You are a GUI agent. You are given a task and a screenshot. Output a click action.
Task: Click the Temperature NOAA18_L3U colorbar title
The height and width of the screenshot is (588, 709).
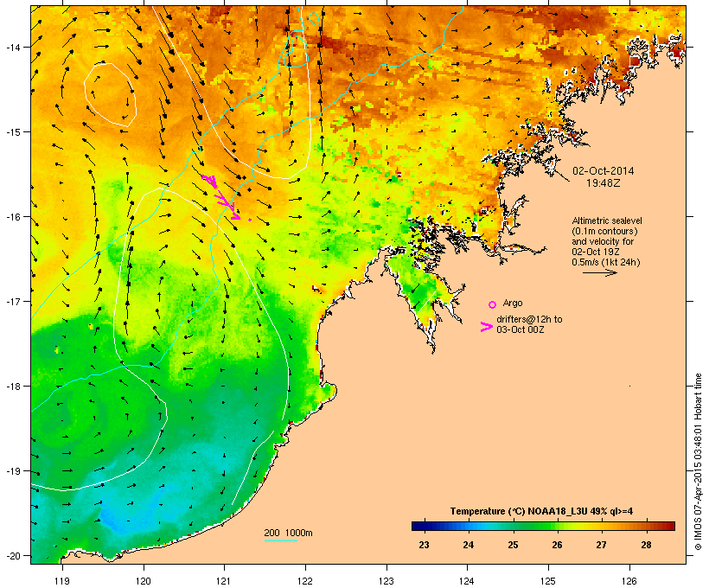[541, 511]
